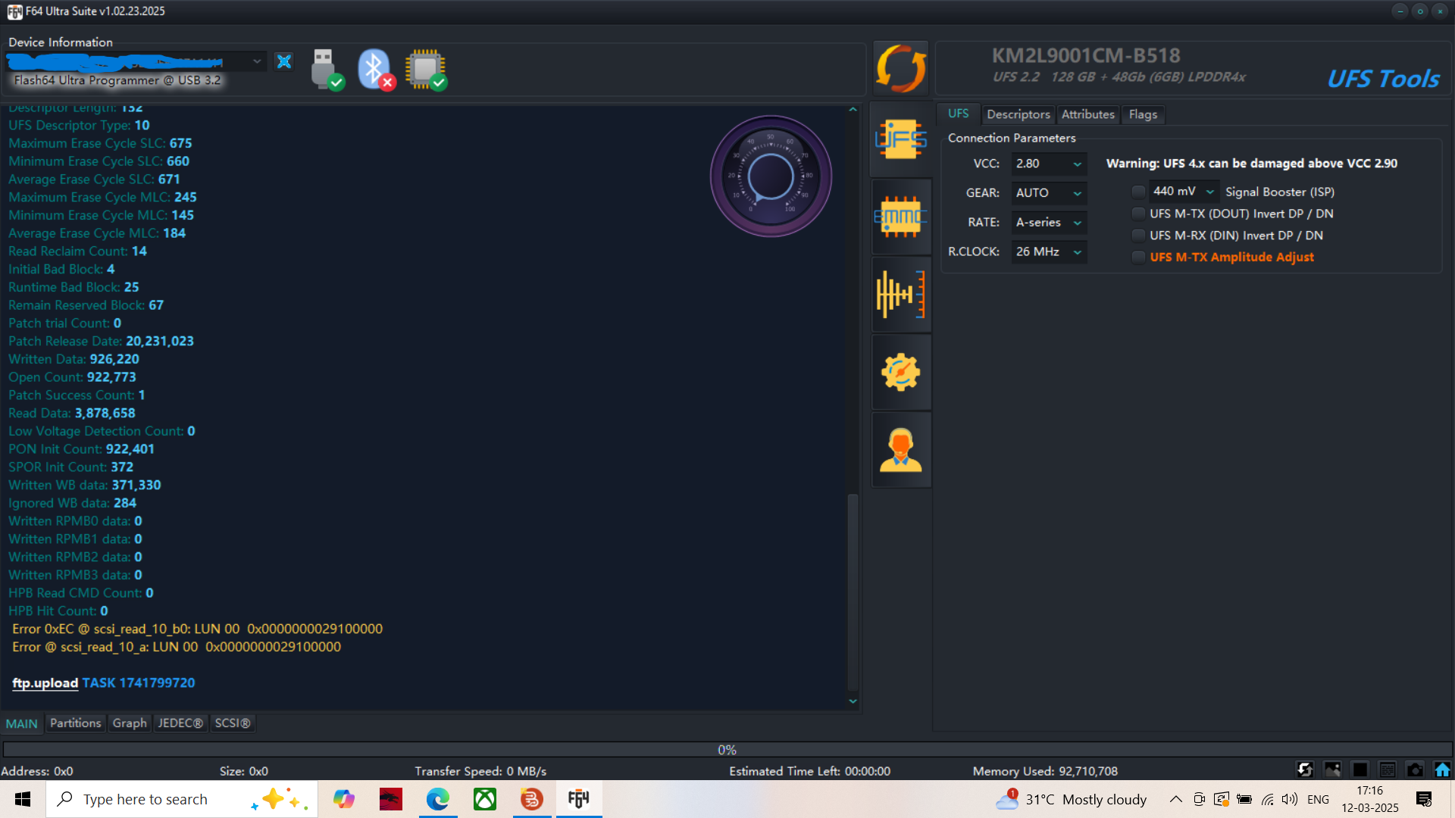Click the 'Estimated Time Left: 00:00:00' status text

point(809,771)
